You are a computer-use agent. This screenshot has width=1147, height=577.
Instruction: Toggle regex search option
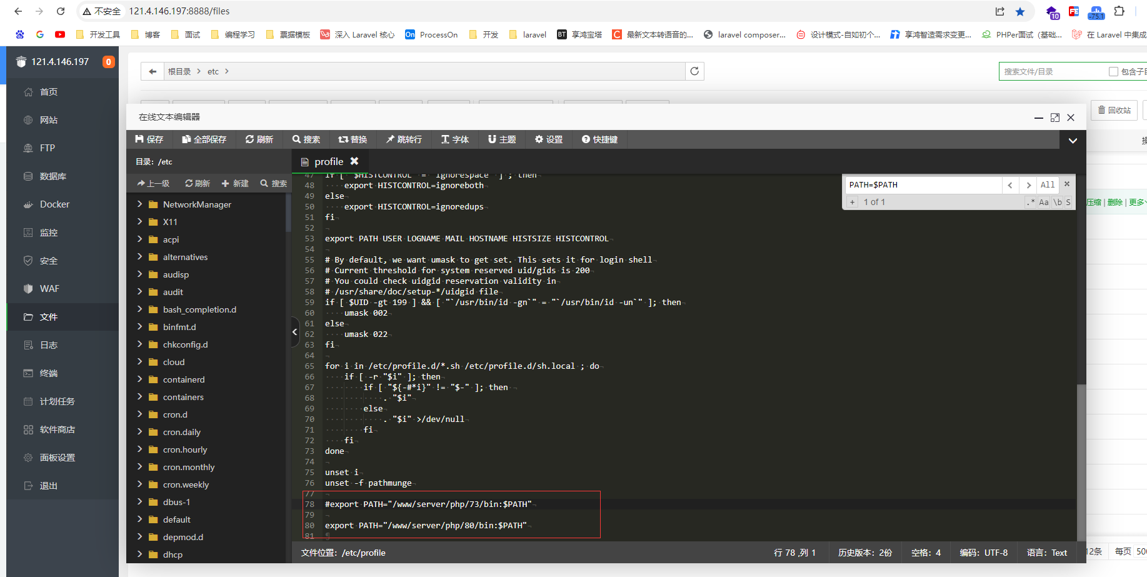click(1030, 202)
